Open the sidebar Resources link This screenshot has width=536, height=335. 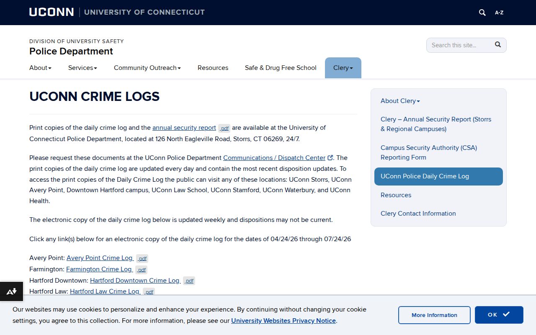(396, 195)
